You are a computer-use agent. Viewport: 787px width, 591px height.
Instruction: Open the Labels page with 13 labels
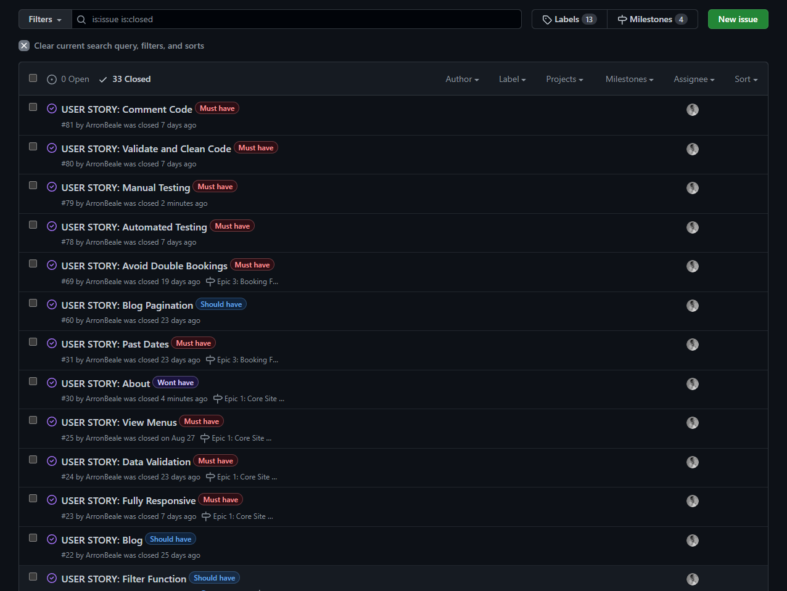coord(569,19)
